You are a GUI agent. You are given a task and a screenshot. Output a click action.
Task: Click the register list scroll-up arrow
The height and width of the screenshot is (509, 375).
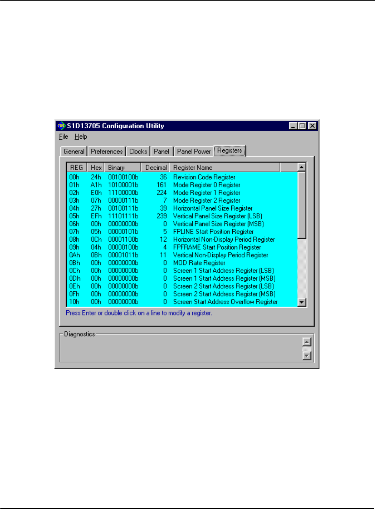302,167
